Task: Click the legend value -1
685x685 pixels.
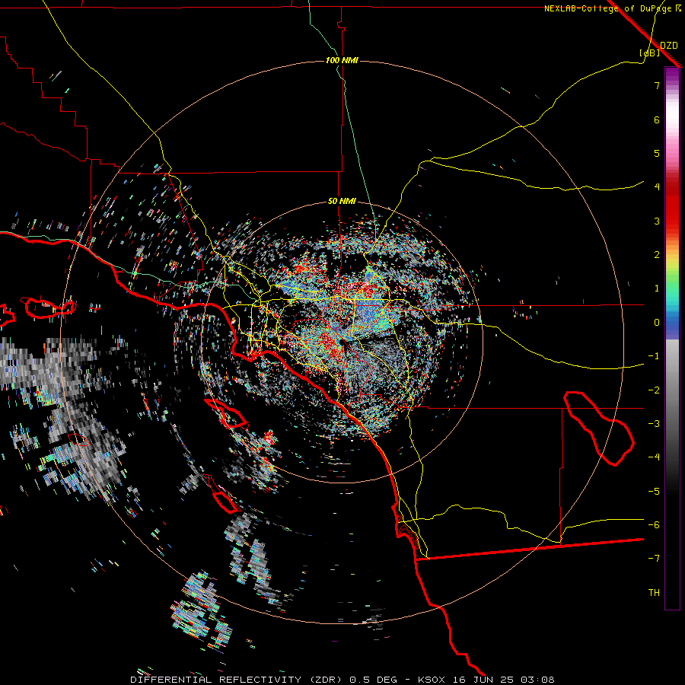Action: pos(654,356)
